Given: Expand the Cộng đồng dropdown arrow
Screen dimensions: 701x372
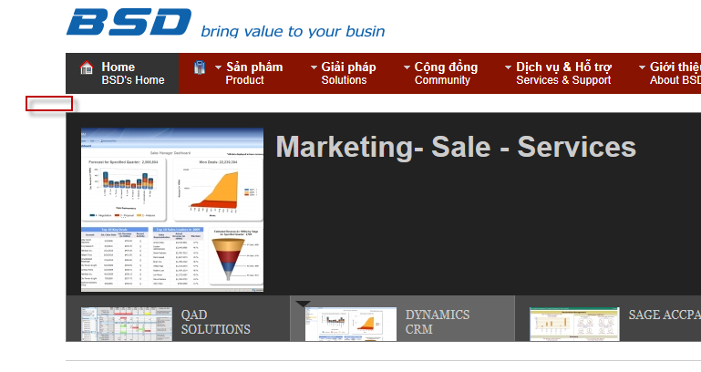Looking at the screenshot, I should click(407, 67).
